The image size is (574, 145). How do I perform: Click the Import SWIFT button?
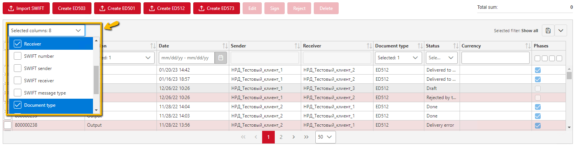pos(26,8)
